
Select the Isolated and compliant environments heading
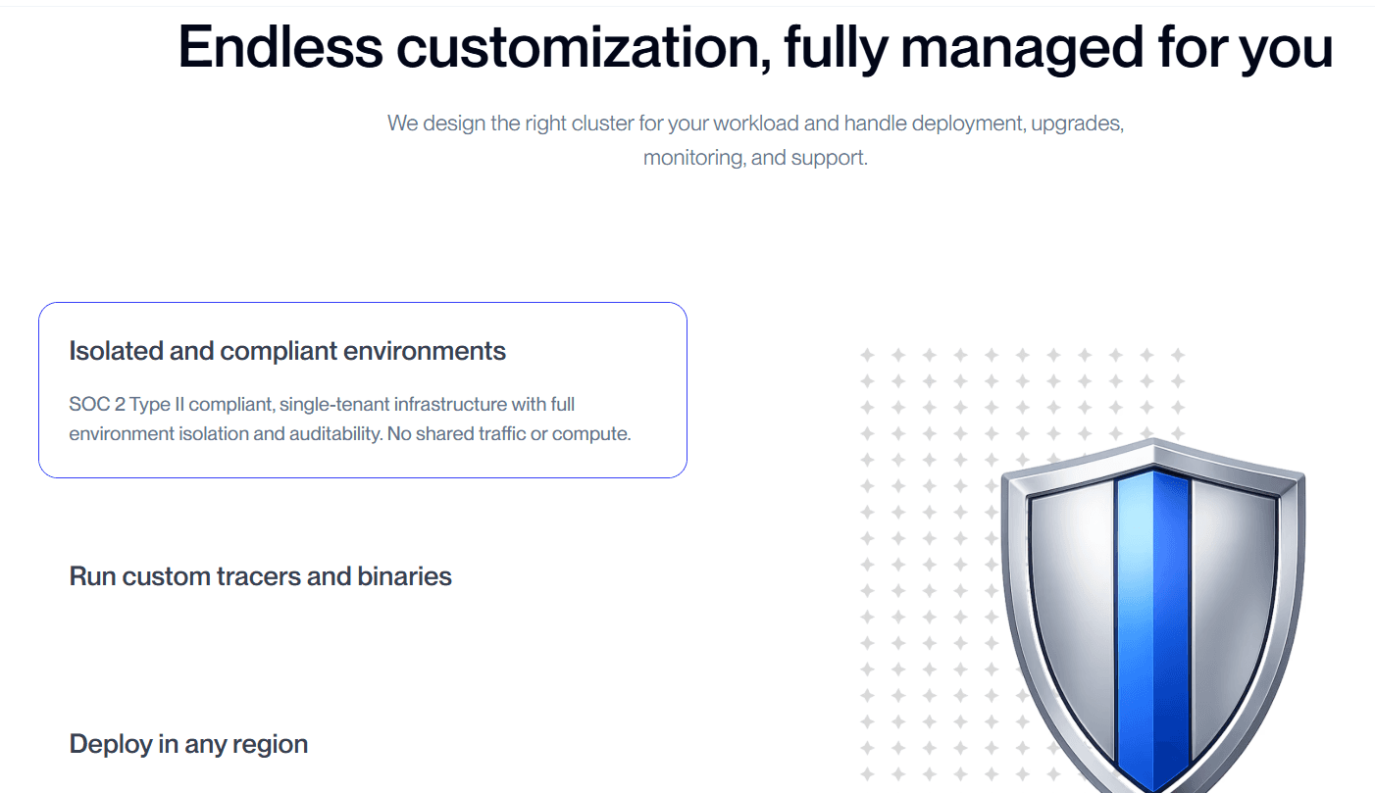287,351
